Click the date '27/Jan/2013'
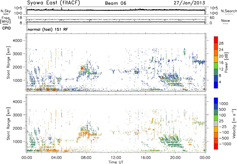 pos(189,3)
